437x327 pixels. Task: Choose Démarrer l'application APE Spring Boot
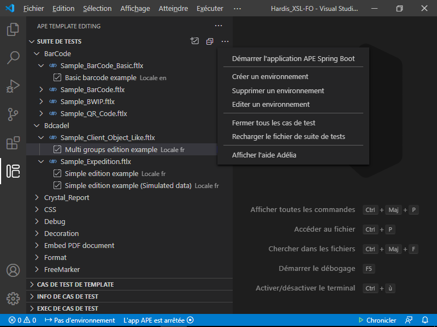click(x=293, y=59)
